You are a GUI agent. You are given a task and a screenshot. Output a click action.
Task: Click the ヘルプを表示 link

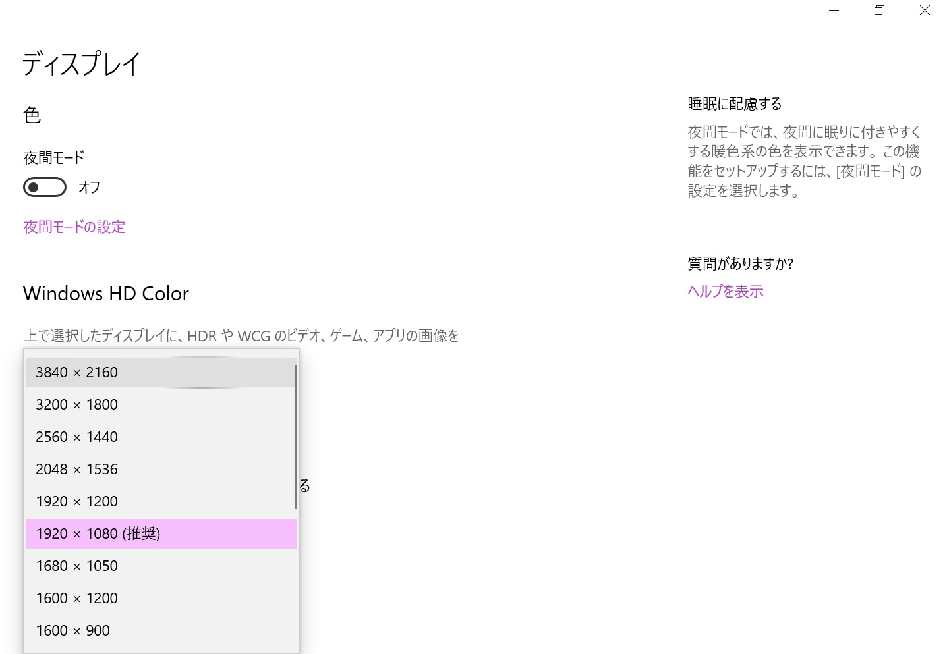[x=725, y=291]
